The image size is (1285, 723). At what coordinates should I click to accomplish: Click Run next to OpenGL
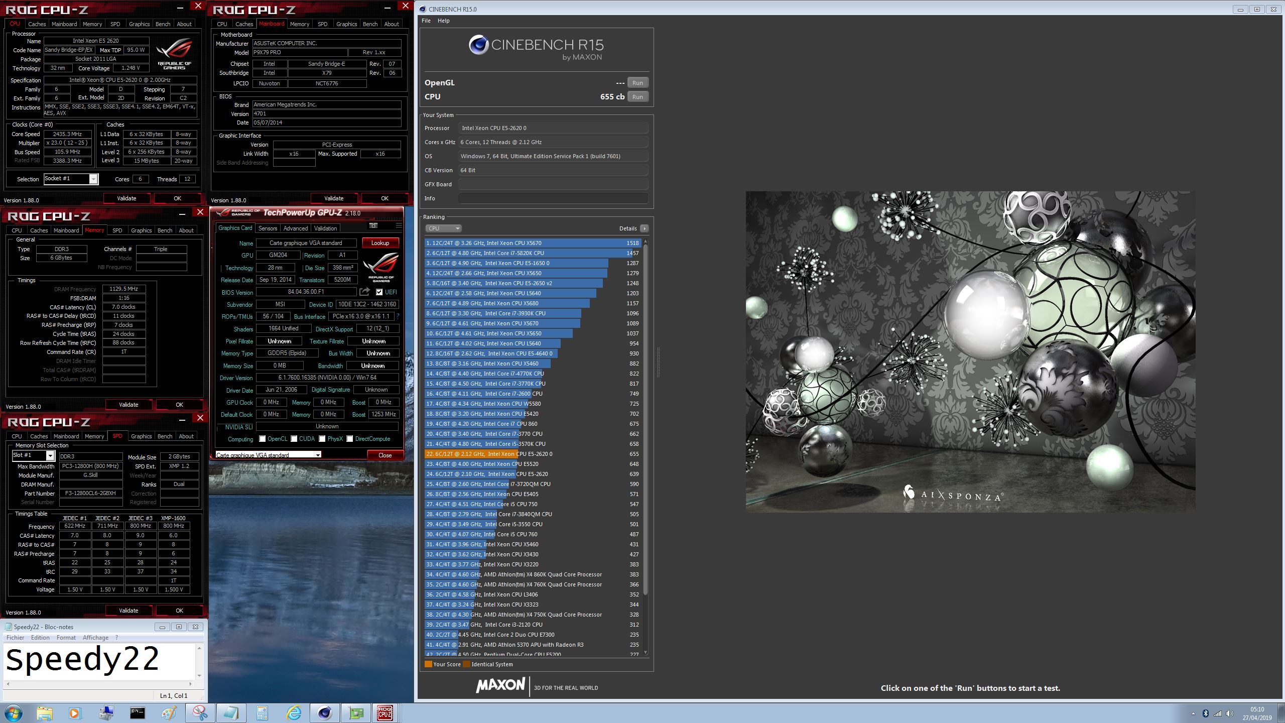pos(637,83)
